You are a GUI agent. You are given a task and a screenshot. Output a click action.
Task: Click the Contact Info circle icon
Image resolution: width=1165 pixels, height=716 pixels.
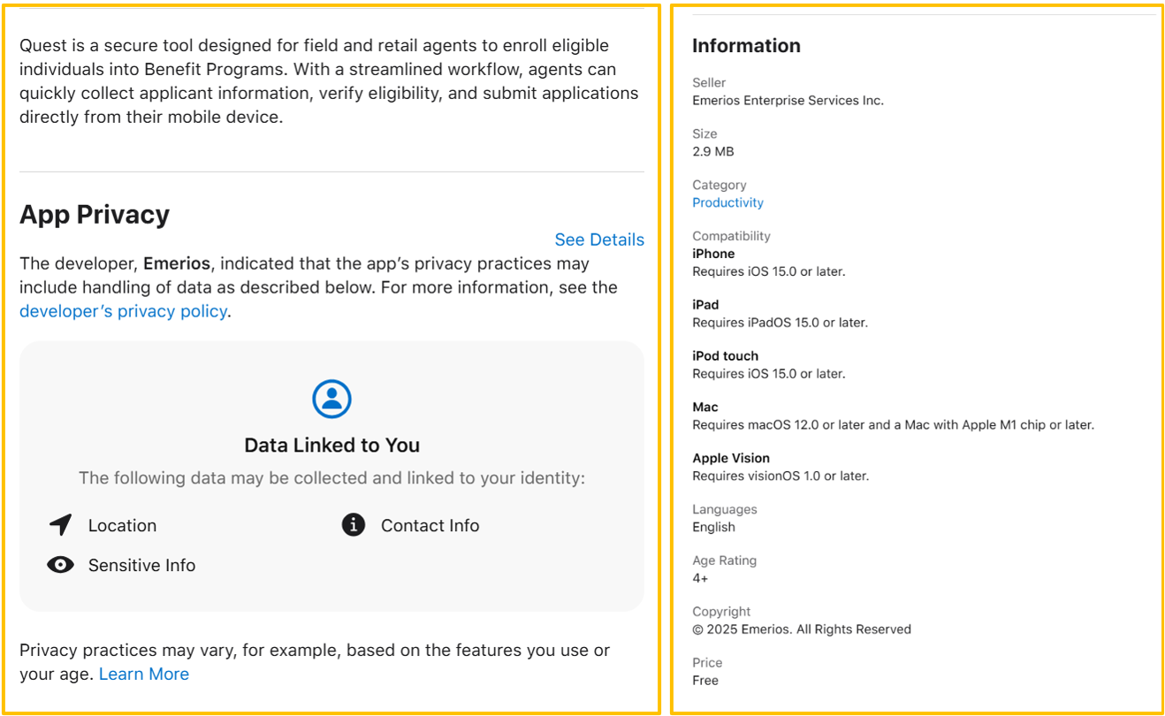(x=354, y=525)
